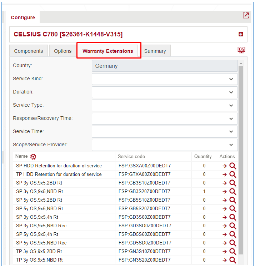The width and height of the screenshot is (255, 268).
Task: Select service code FSP:GD5SD0Z00DEDT7
Action: 145,243
